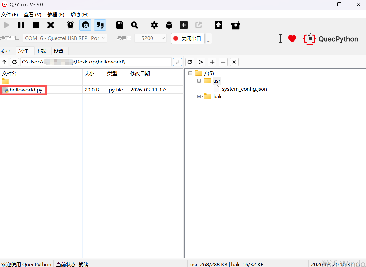Select helloworld.py in the local file list
366x267 pixels.
pos(26,90)
